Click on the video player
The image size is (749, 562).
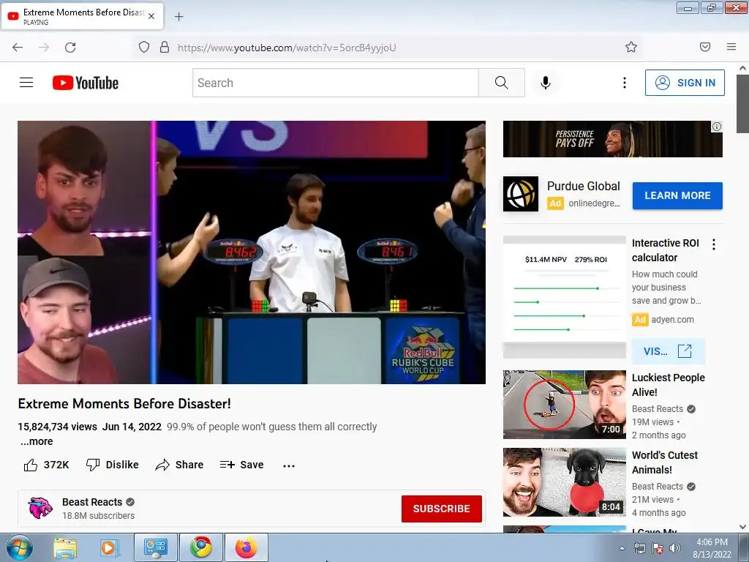pos(252,252)
